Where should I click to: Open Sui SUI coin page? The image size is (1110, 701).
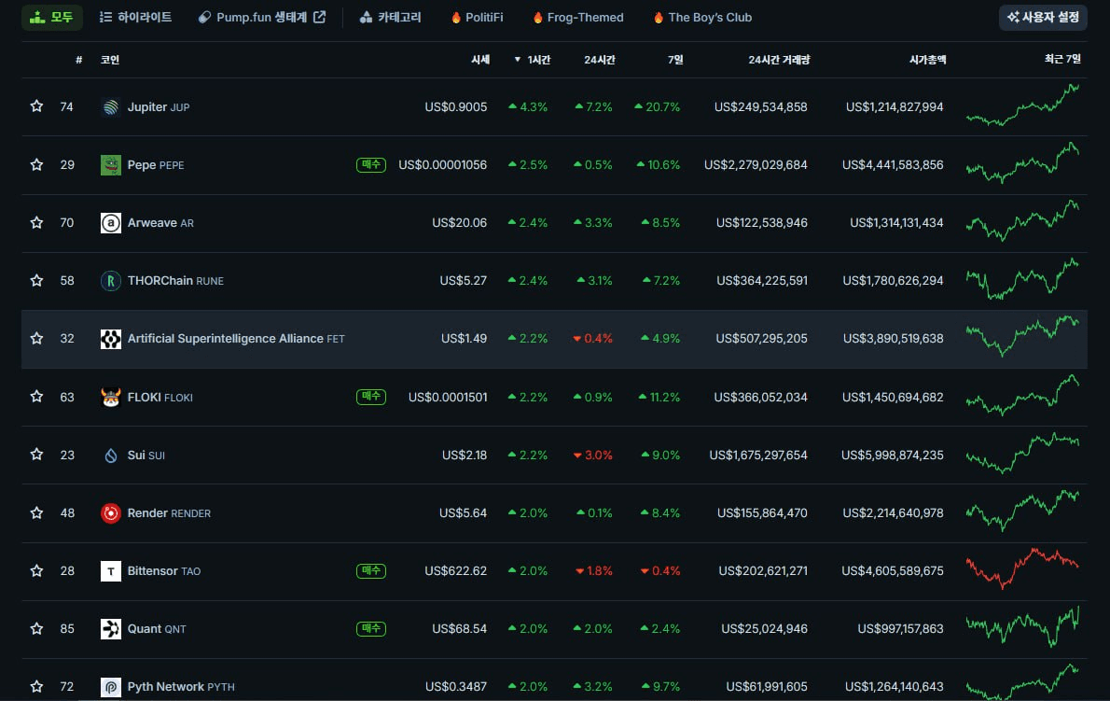pos(146,455)
